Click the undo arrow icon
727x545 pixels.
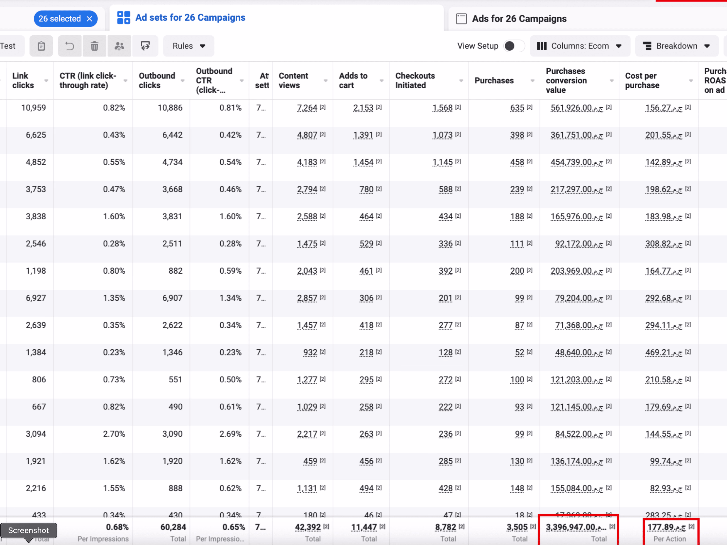tap(70, 46)
